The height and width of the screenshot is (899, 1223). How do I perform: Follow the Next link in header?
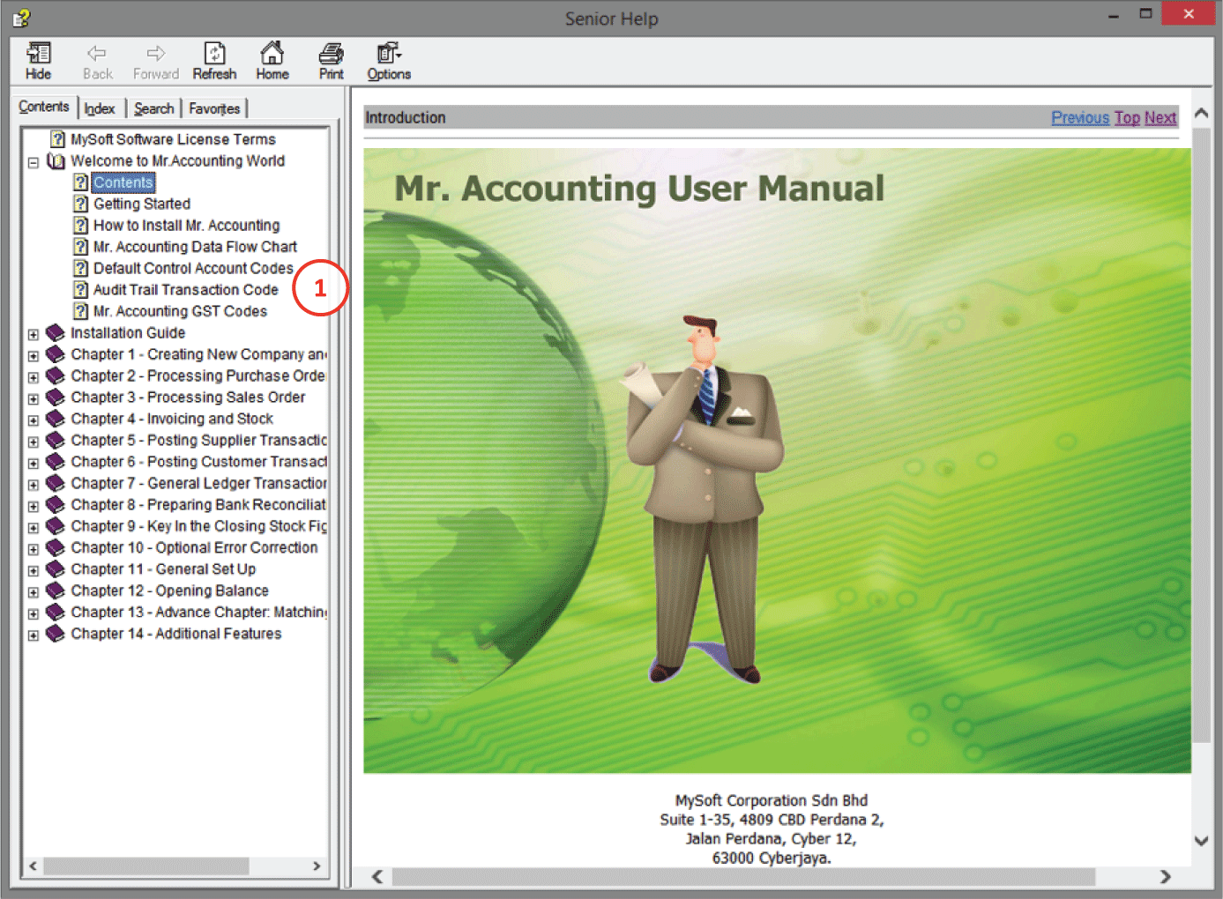point(1160,117)
